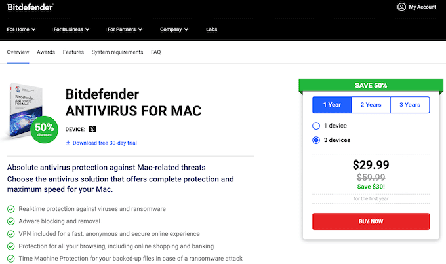Click checkmark icon beside Protection for all your browsing
Image resolution: width=446 pixels, height=264 pixels.
point(10,246)
